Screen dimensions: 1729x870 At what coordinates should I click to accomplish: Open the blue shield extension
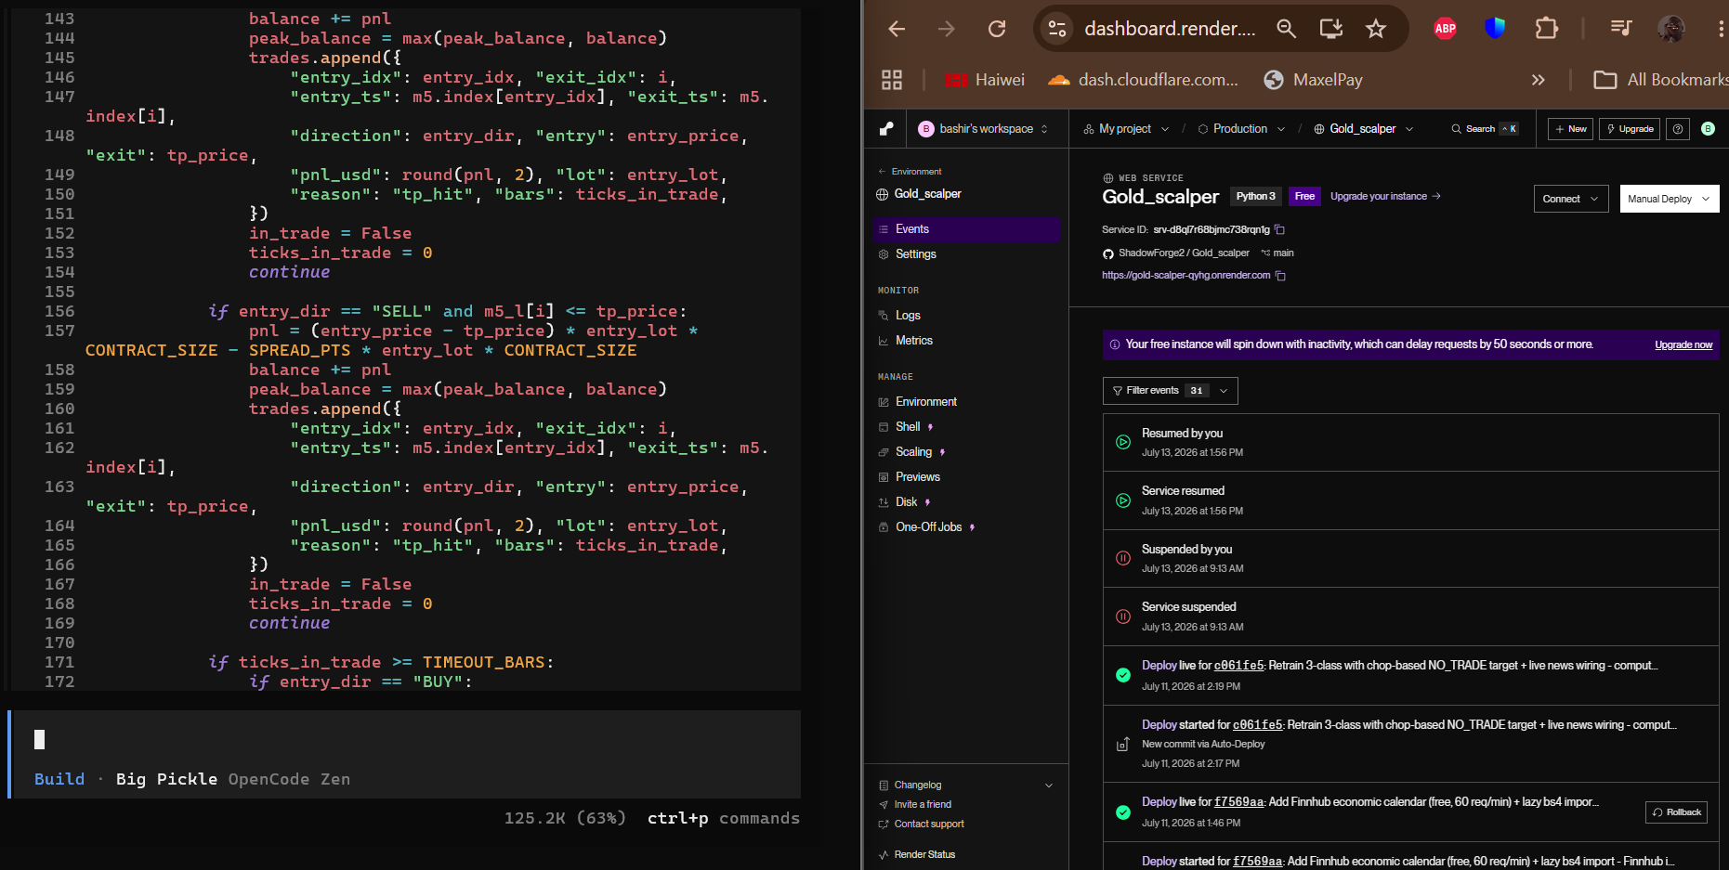click(1495, 29)
